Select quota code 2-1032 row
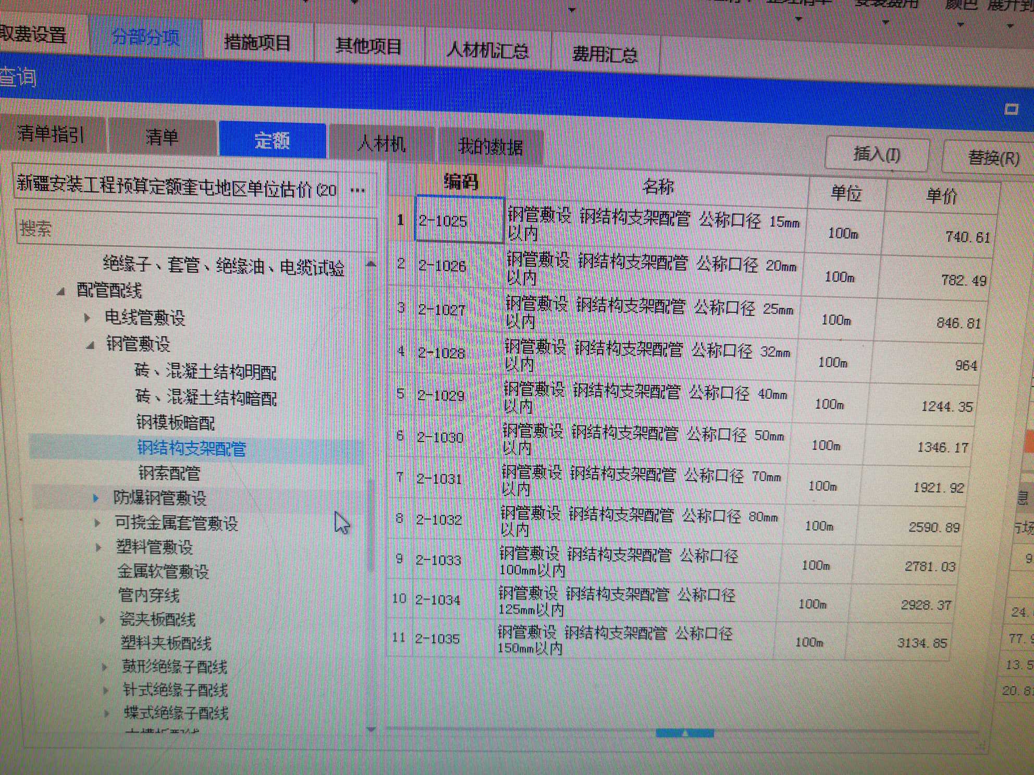Screen dimensions: 1034x775 pyautogui.click(x=439, y=519)
